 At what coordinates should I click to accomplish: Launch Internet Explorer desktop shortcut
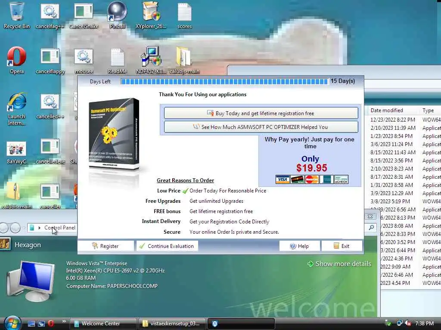[17, 109]
